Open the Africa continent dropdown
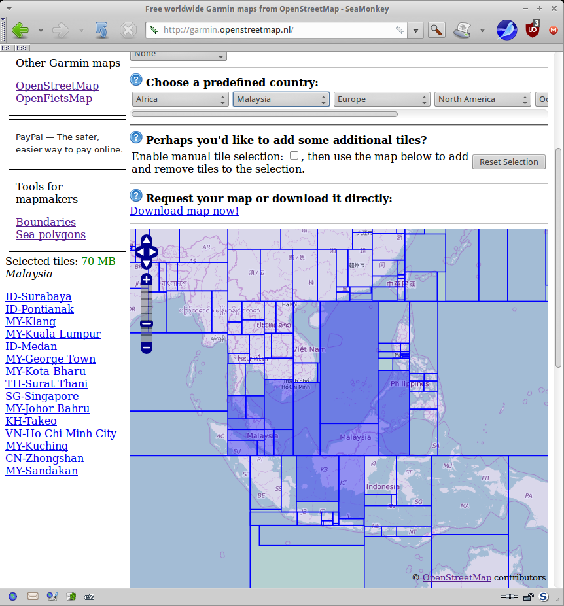Screen dimensions: 564x606 181,99
